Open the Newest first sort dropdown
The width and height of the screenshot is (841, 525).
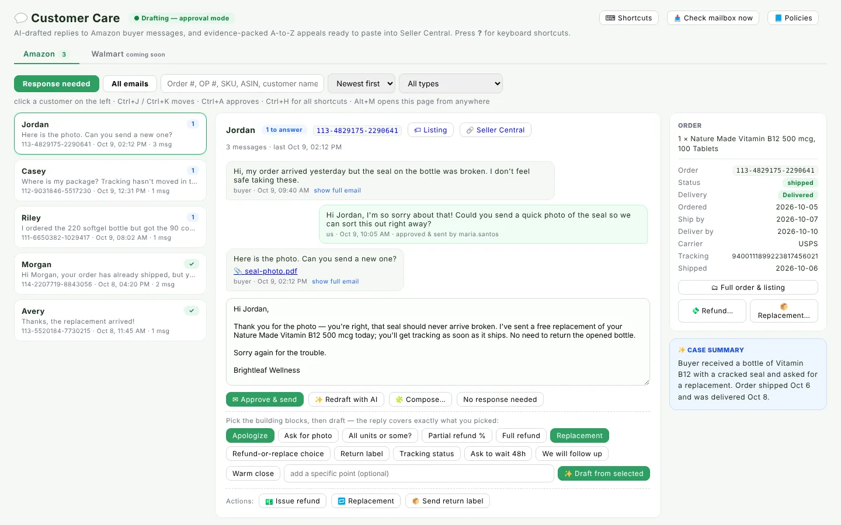(362, 83)
